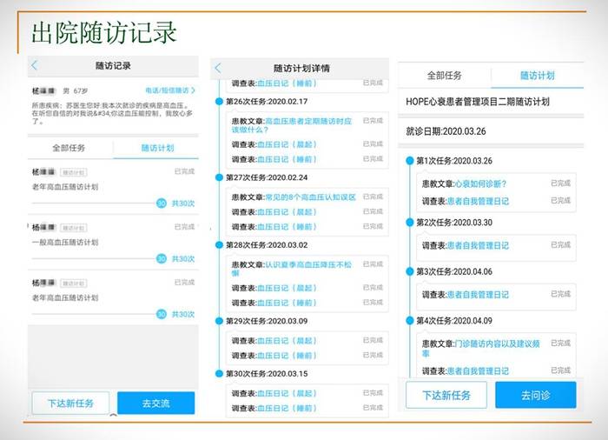This screenshot has height=440, width=608.
Task: Select timeline dot for 第29次任务:2020.03.09
Action: [x=219, y=321]
